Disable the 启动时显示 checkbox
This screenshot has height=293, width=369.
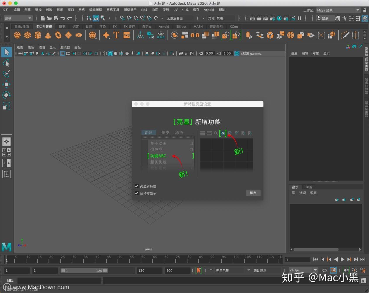pos(137,193)
